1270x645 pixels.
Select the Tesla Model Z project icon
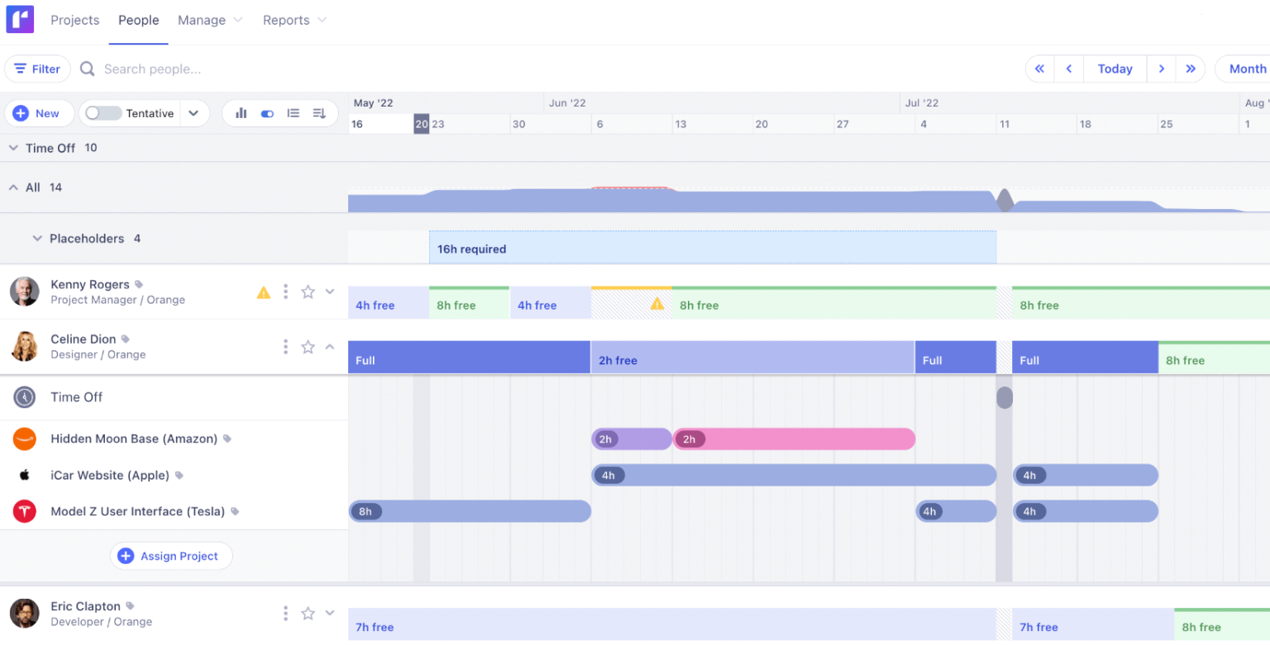pyautogui.click(x=24, y=511)
